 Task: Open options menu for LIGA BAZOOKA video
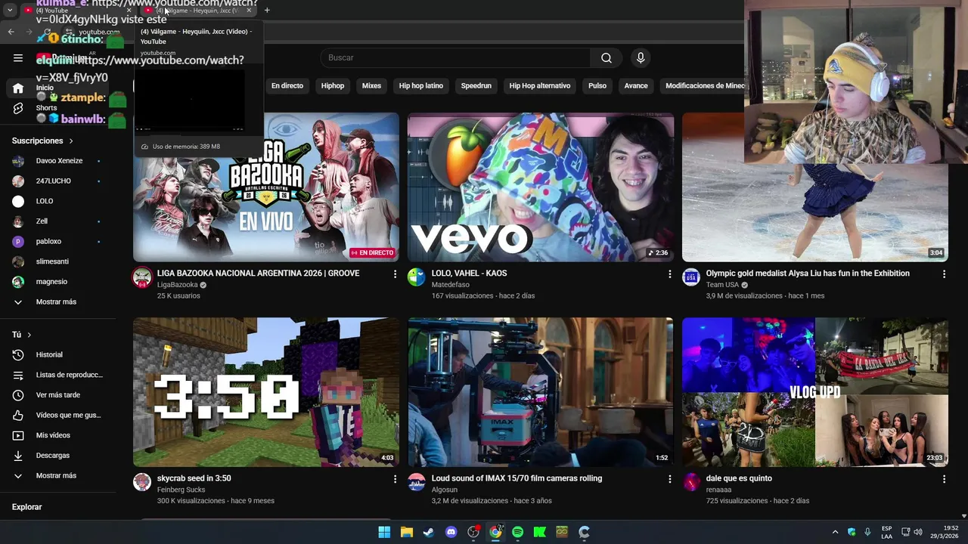(395, 274)
